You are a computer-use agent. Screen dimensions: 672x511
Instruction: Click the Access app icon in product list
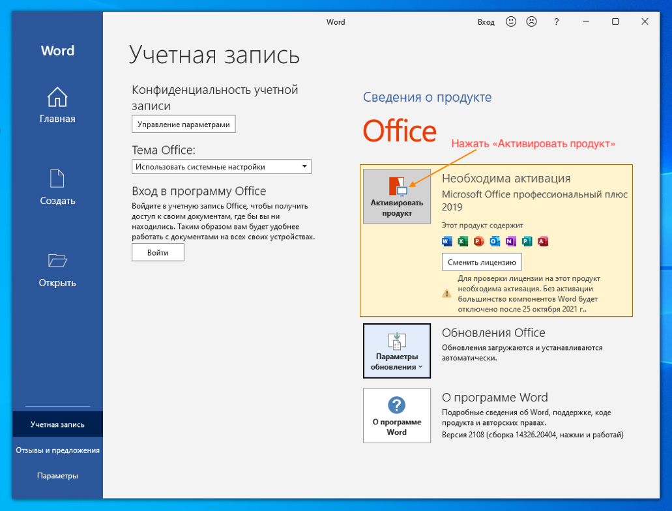click(x=542, y=241)
